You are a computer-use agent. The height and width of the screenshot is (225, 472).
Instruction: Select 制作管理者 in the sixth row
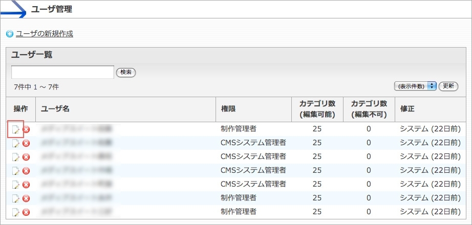(239, 197)
